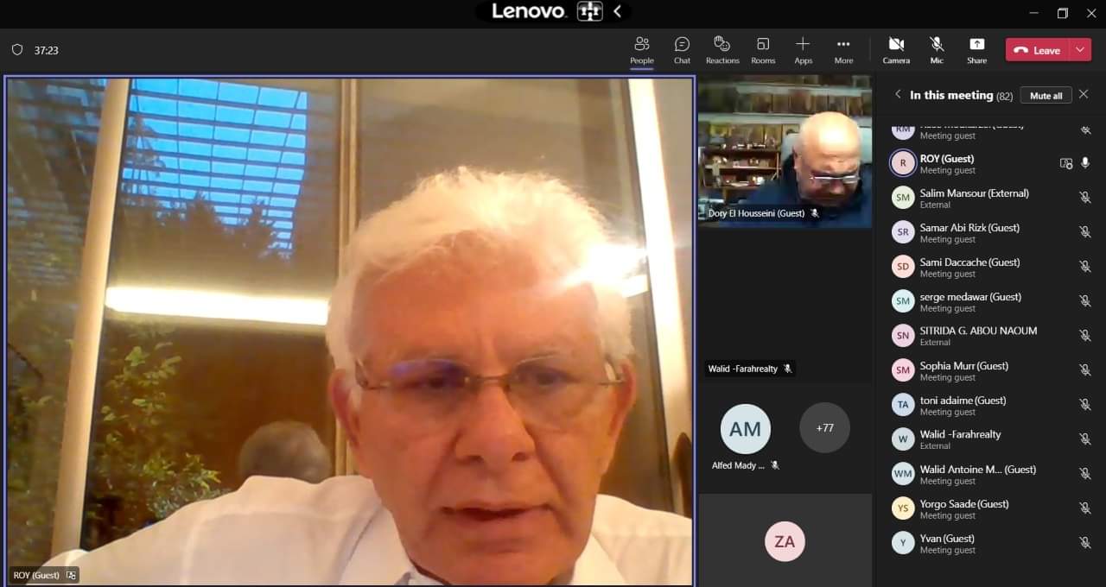
Task: Click the mic icon for Yorgo Saade (Guest)
Action: click(x=1085, y=508)
